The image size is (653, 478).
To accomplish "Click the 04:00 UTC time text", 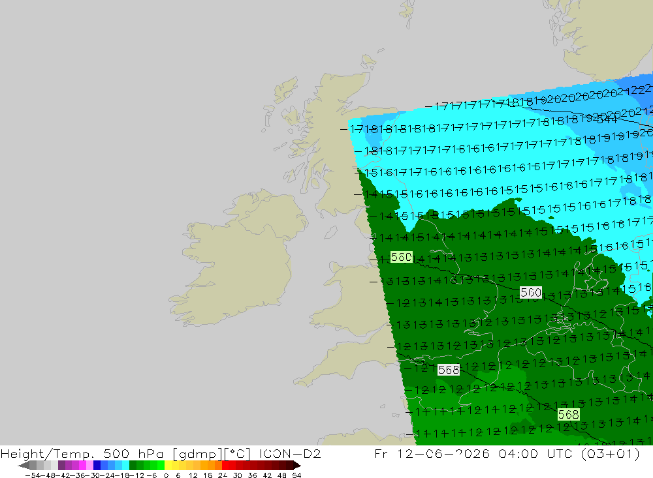I will pyautogui.click(x=534, y=453).
